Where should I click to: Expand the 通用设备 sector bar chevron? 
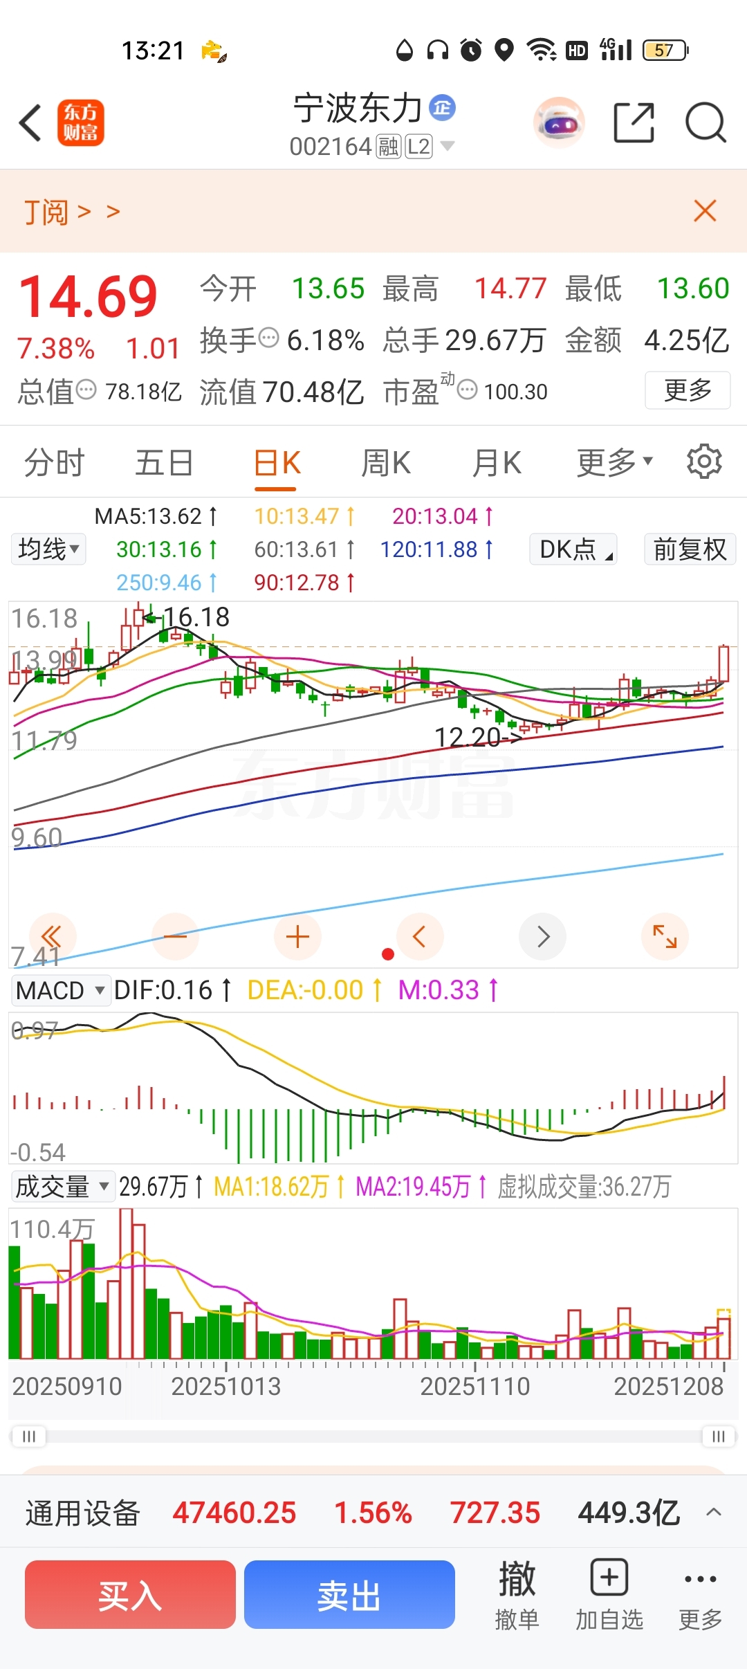coord(714,1513)
